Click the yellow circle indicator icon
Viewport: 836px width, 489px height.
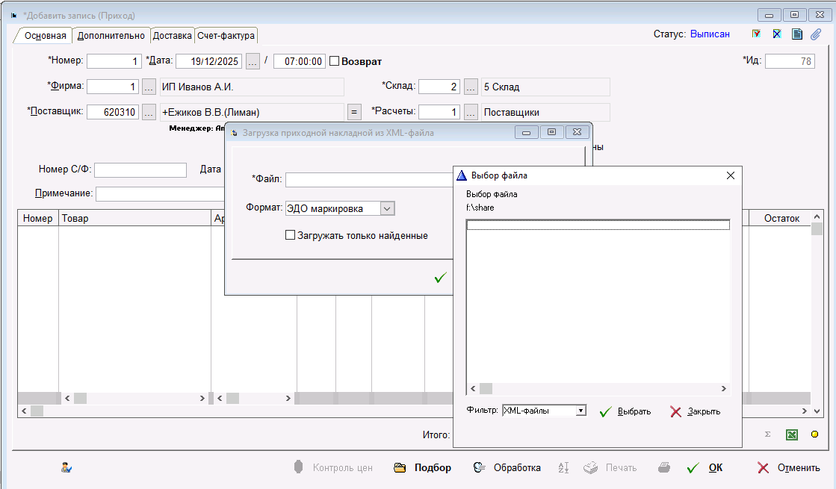coord(814,435)
